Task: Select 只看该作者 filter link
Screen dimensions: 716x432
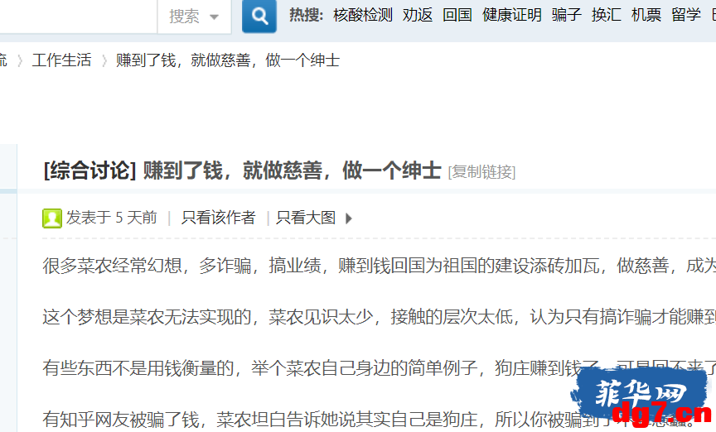Action: [x=218, y=218]
